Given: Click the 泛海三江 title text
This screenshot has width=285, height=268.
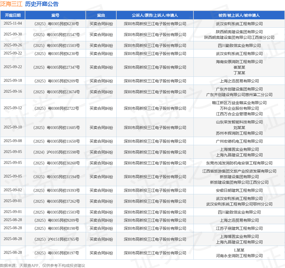Looking at the screenshot, I should pyautogui.click(x=11, y=4).
